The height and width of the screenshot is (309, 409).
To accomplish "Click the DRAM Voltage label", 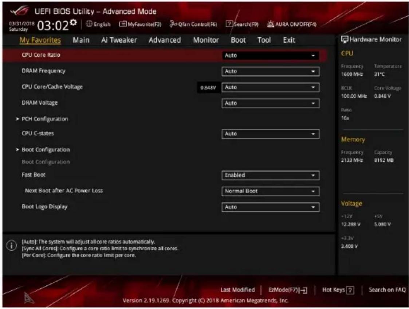I will pos(40,103).
